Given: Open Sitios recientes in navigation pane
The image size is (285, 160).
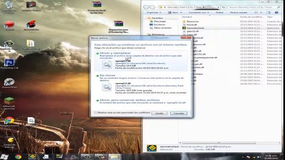Looking at the screenshot, I should 163,28.
